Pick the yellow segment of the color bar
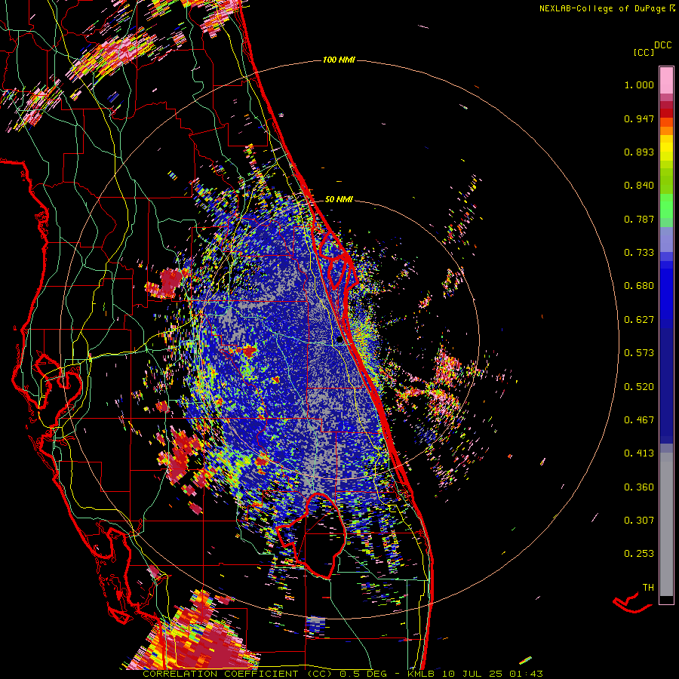679x679 pixels. tap(666, 148)
